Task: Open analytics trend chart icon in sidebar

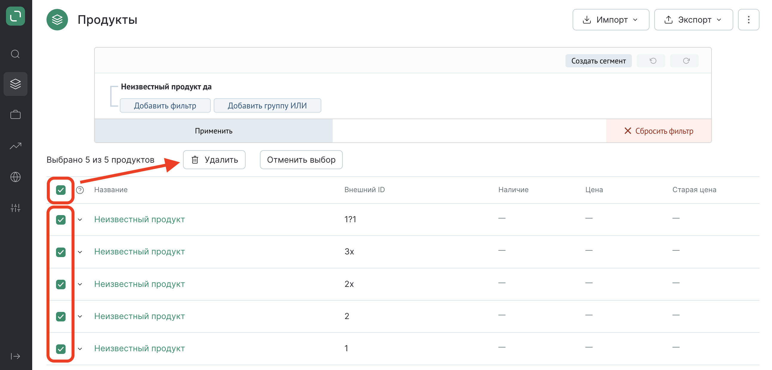Action: click(15, 146)
